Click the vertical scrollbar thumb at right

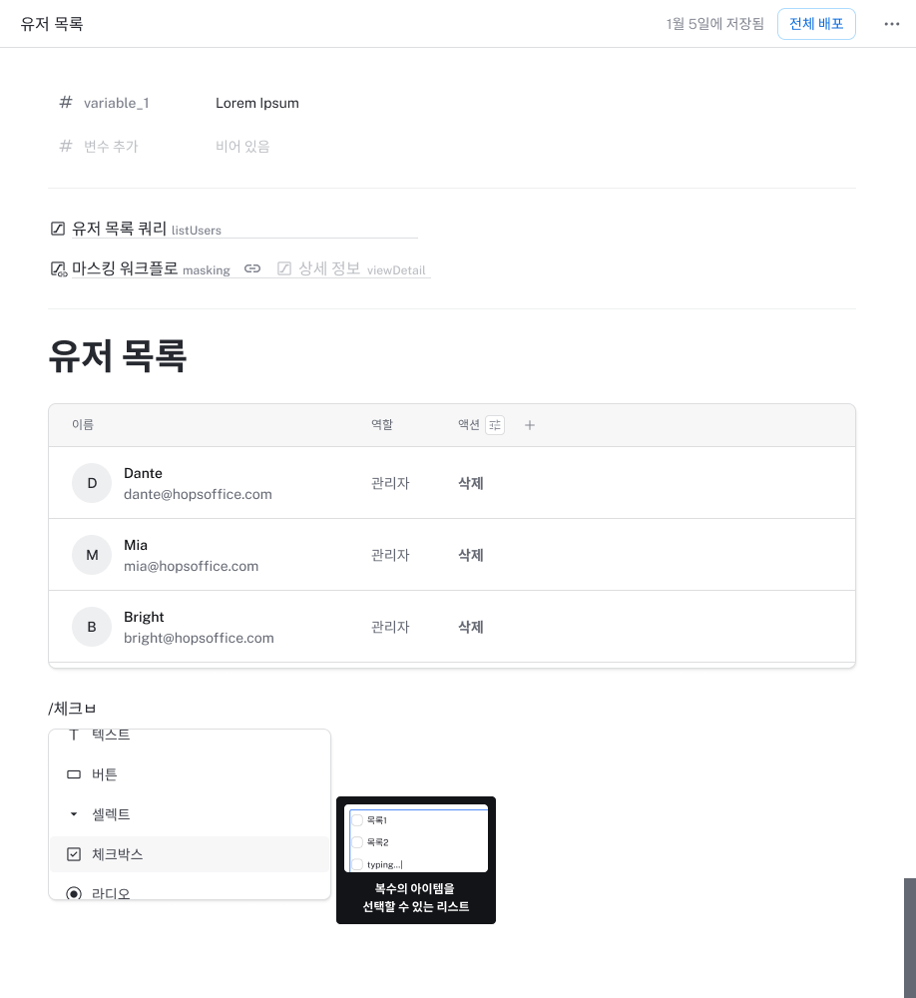[910, 938]
